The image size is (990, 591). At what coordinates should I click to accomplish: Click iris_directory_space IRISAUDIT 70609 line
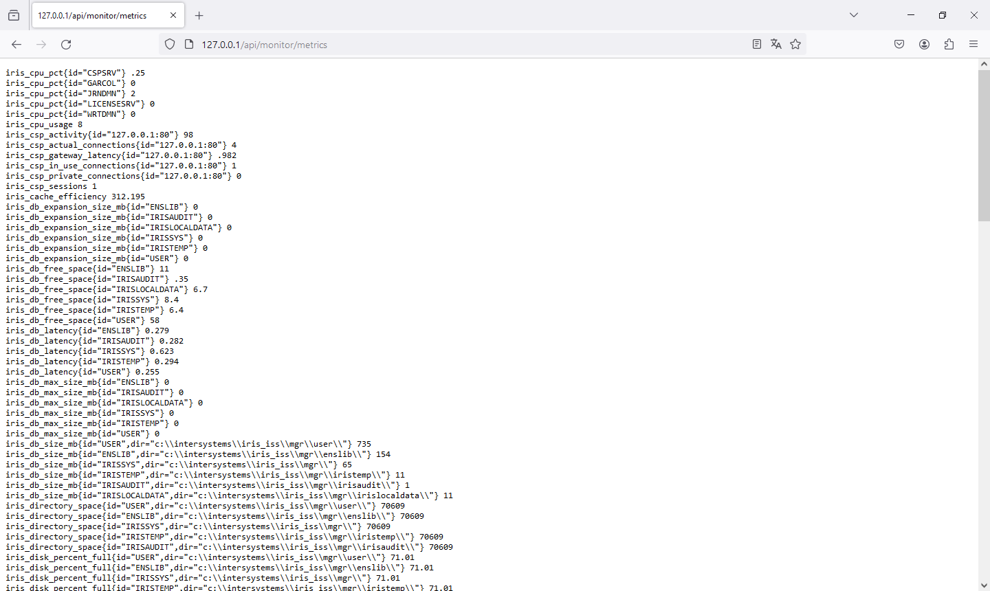tap(230, 547)
